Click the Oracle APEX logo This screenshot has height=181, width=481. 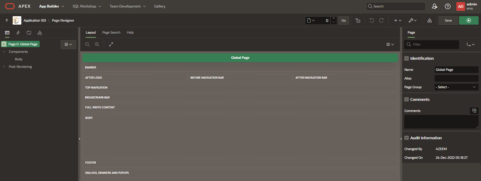pos(18,6)
